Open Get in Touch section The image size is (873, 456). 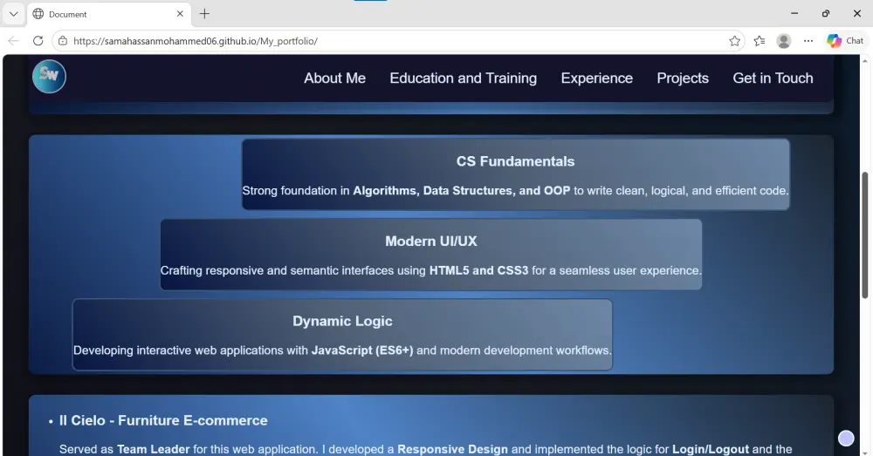pos(773,78)
